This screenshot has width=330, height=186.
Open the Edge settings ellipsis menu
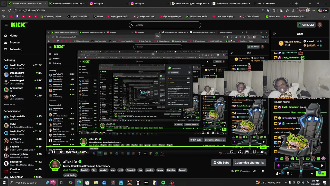click(x=313, y=10)
